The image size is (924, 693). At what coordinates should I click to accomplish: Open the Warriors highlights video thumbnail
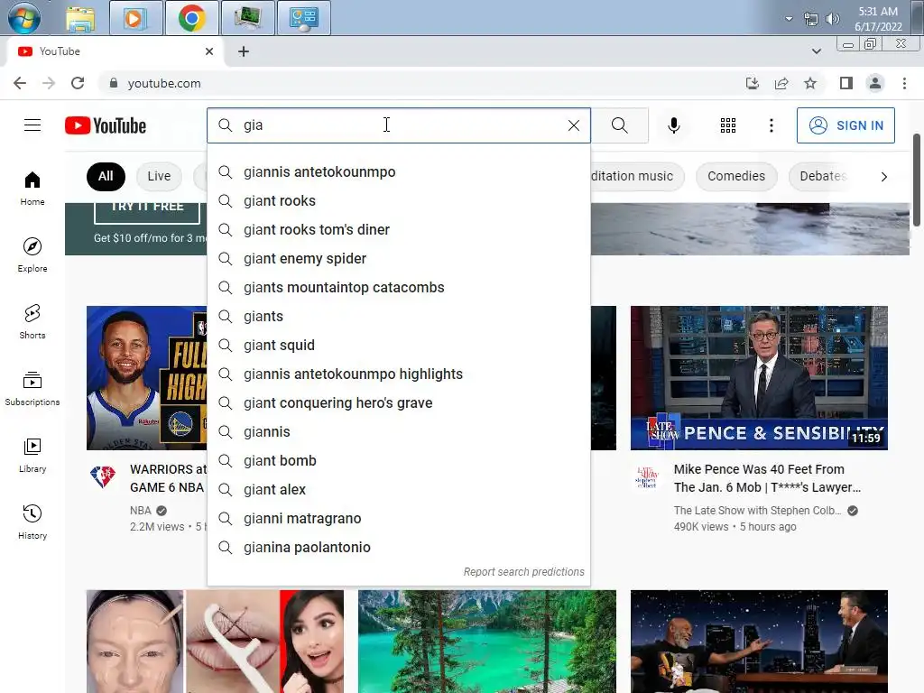pos(147,378)
